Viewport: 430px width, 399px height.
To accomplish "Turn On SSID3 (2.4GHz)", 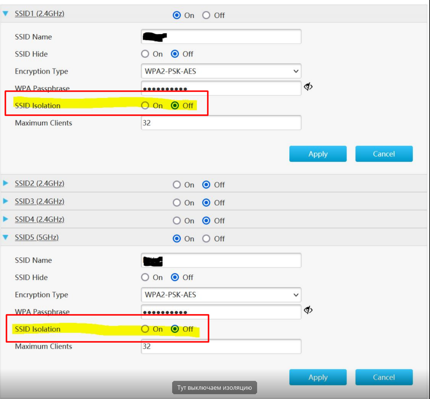I will pyautogui.click(x=177, y=203).
